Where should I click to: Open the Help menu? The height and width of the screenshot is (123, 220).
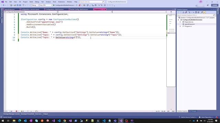tap(76, 2)
